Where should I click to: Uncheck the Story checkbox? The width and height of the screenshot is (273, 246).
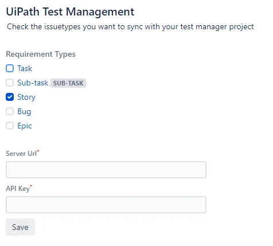pos(10,97)
